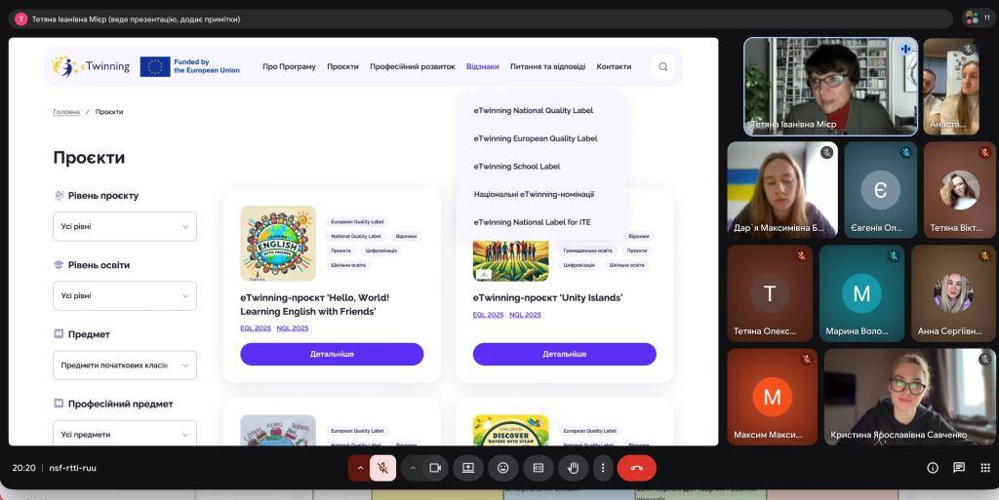Open Професійний розвиток menu

point(413,66)
